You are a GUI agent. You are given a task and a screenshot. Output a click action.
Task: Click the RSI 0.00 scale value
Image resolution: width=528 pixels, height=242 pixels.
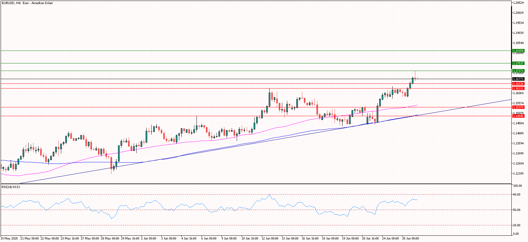coord(516,234)
